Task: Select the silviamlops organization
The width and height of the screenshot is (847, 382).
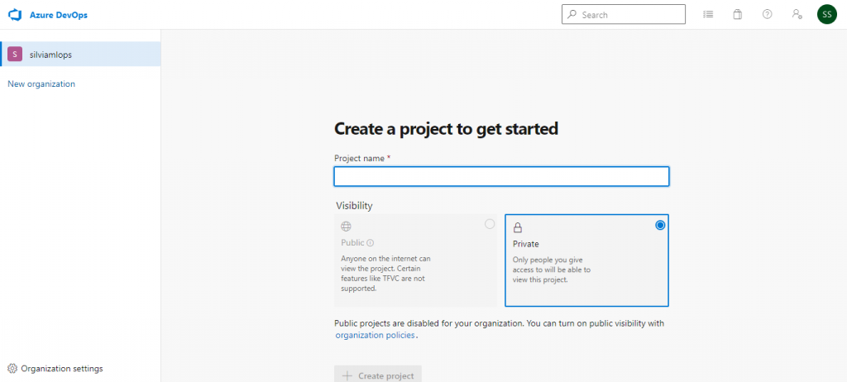Action: (x=50, y=54)
